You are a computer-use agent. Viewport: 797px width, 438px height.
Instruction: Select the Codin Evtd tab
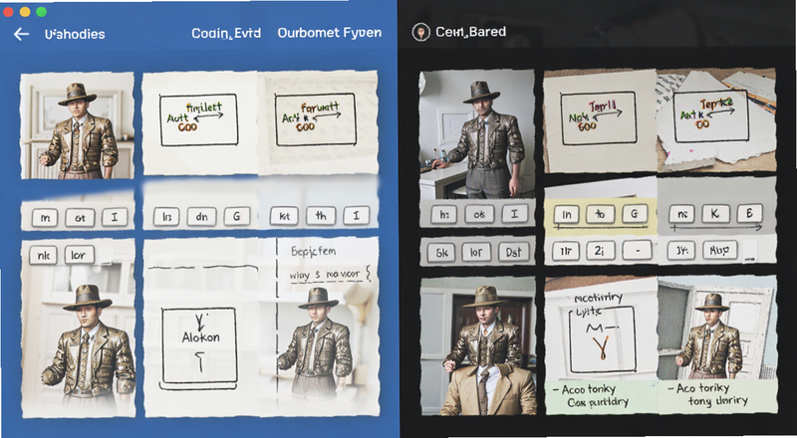coord(226,34)
